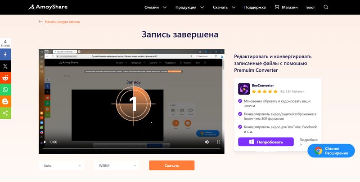Image resolution: width=360 pixels, height=182 pixels.
Task: Click the 0:00 video timestamp
Action: click(x=54, y=142)
